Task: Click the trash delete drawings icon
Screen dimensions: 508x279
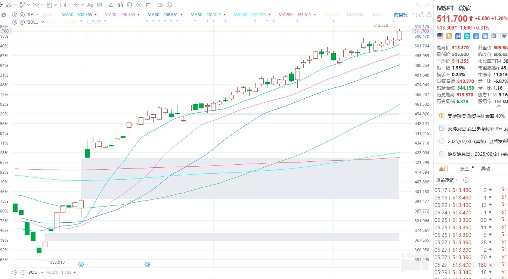Action: (x=149, y=5)
